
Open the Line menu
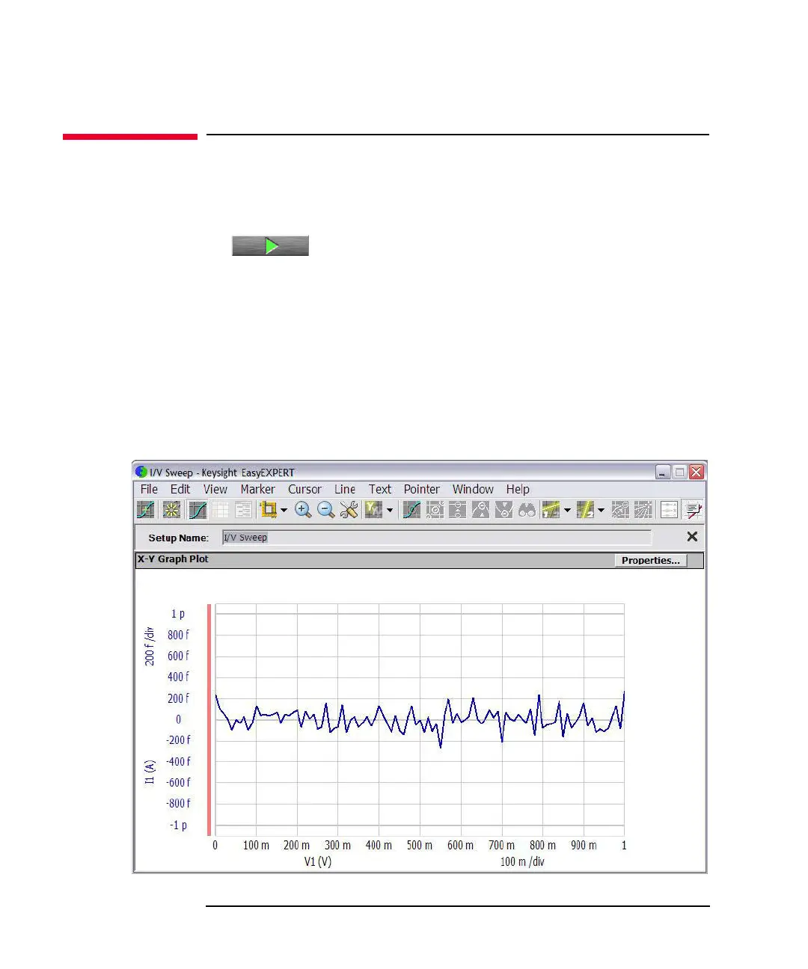pos(345,489)
